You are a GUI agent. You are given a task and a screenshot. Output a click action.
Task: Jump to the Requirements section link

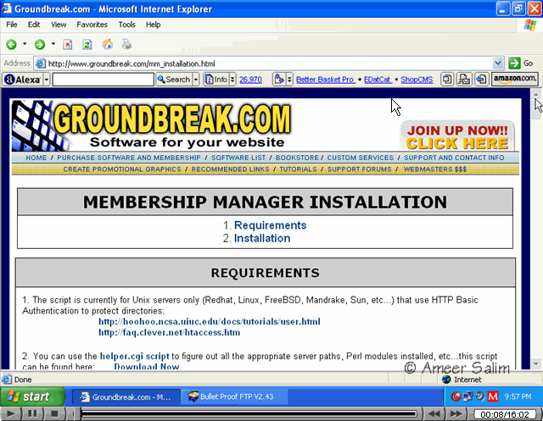[x=270, y=225]
